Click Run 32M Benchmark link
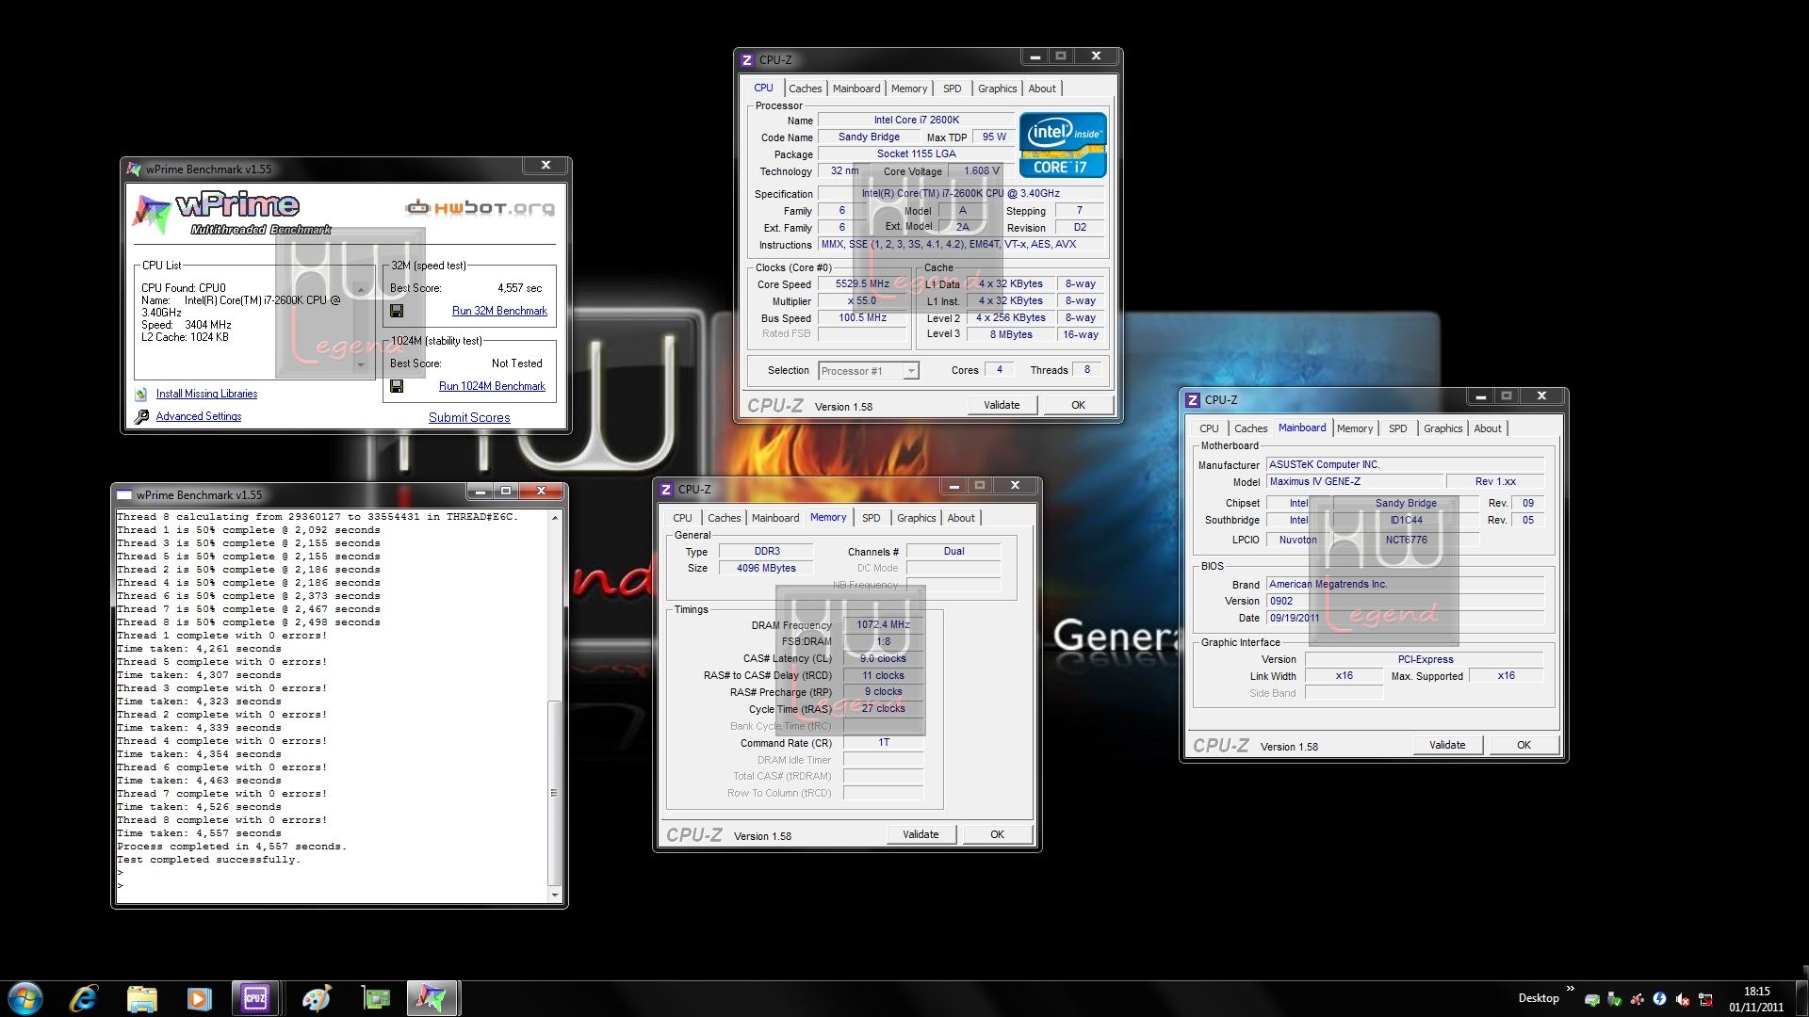This screenshot has width=1809, height=1017. point(499,311)
